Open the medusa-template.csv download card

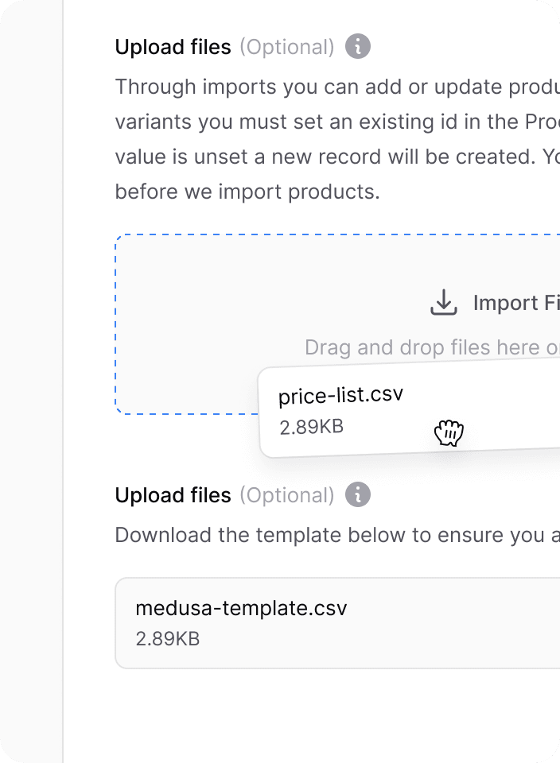tap(337, 623)
